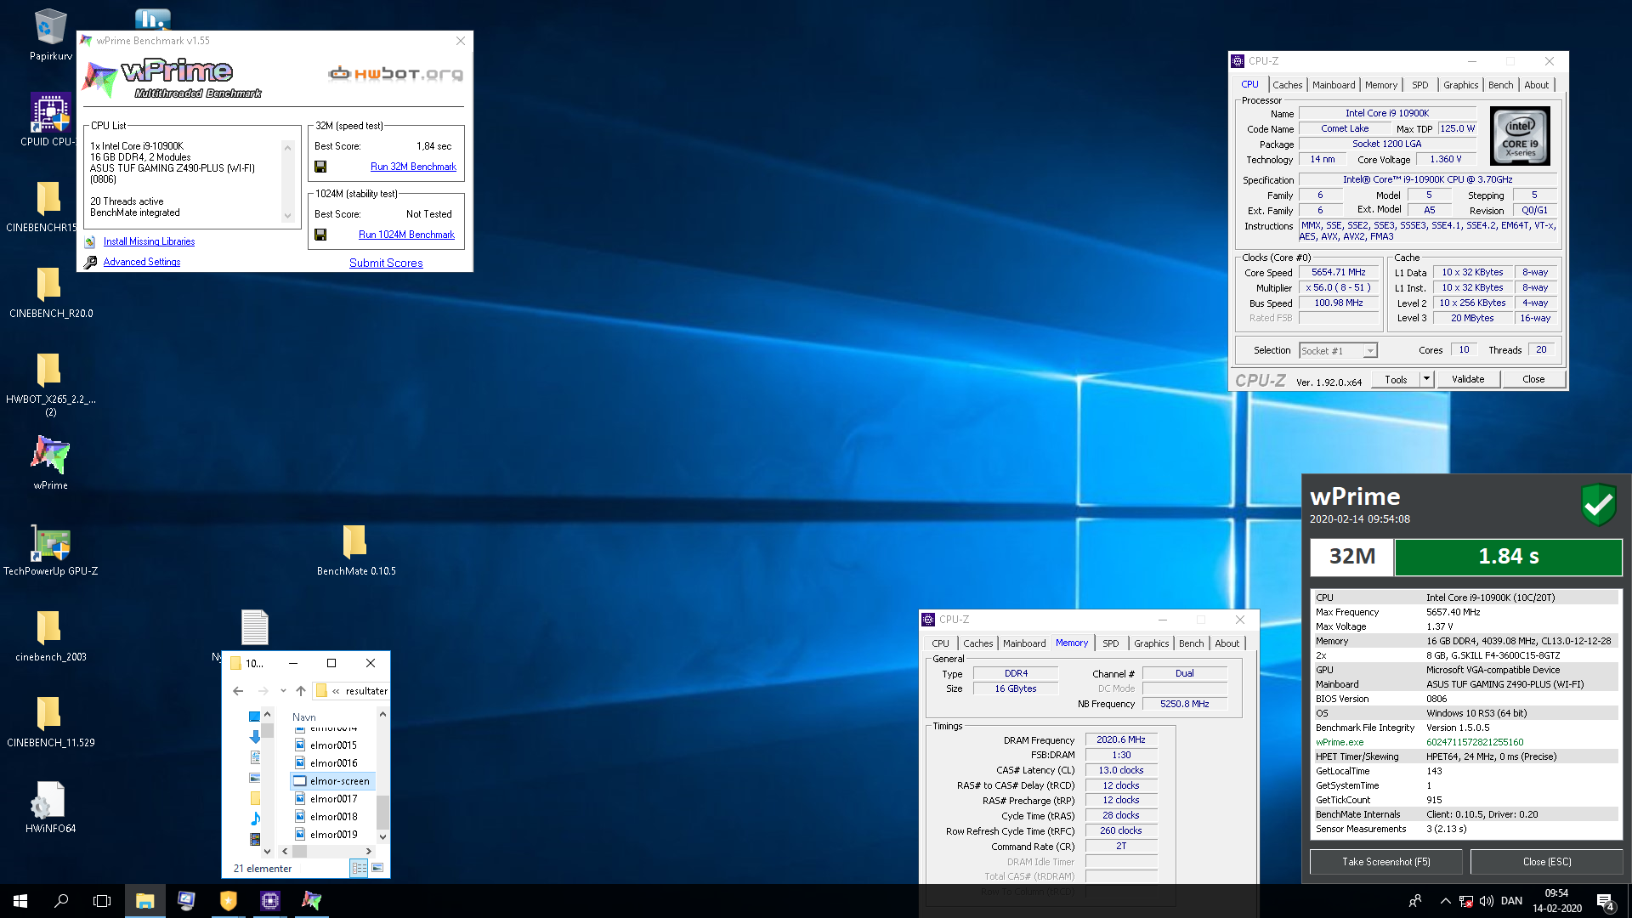Select the Mainboard tab in top CPU-Z window
This screenshot has width=1632, height=918.
(x=1334, y=85)
